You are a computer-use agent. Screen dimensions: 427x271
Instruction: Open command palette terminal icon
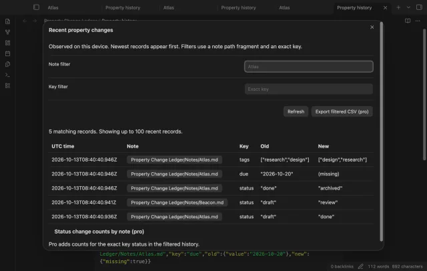tap(7, 75)
